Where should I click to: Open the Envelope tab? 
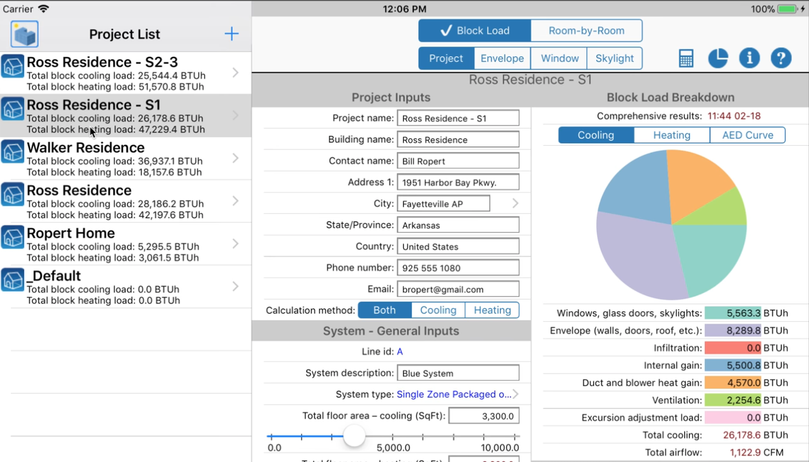click(x=502, y=58)
